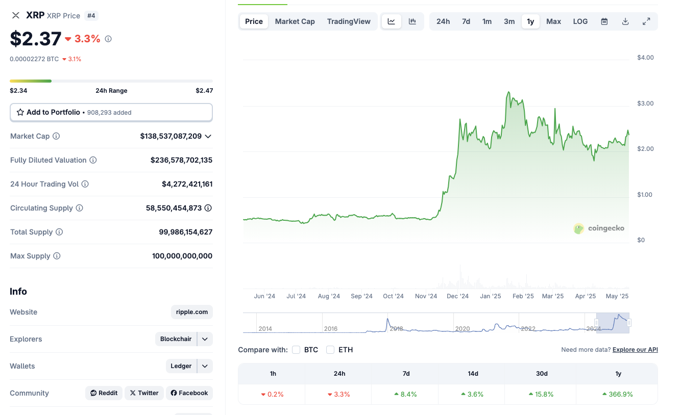Viewport: 681px width, 415px height.
Task: Open the Fully Diluted Valuation info icon
Action: click(x=93, y=160)
